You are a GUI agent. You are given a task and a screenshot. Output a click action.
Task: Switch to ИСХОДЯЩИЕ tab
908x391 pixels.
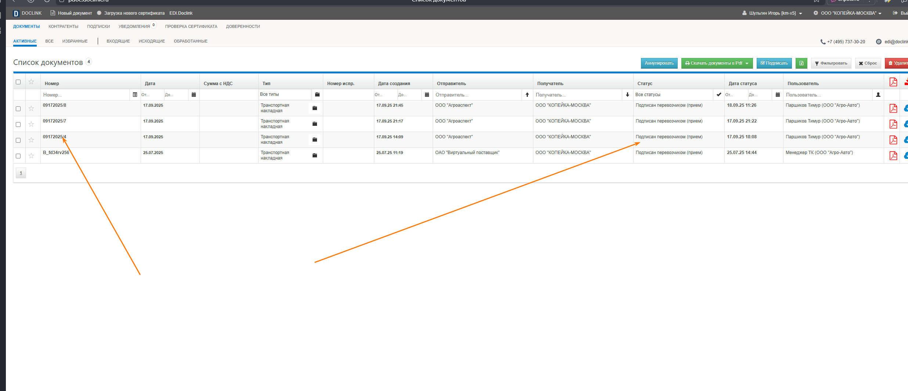(152, 41)
